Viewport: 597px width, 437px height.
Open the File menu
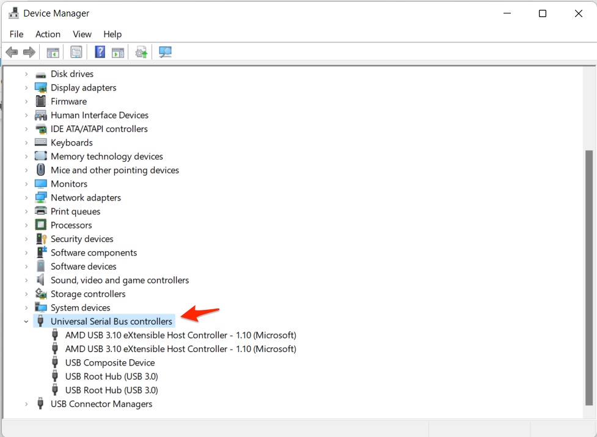(16, 34)
